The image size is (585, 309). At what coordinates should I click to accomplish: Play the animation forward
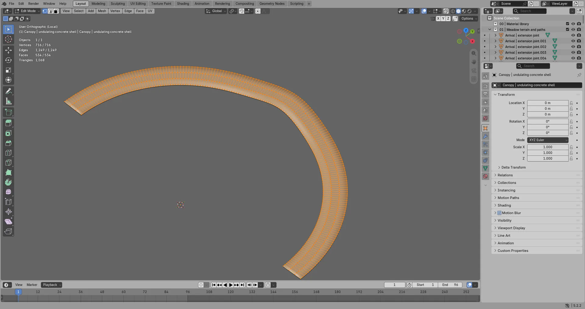pyautogui.click(x=231, y=285)
